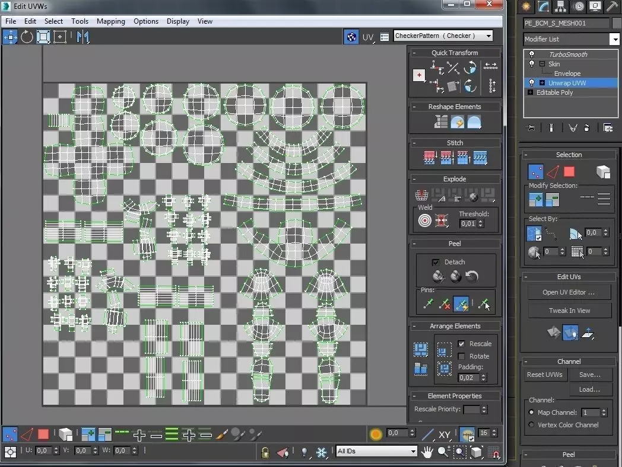
Task: Toggle the checker map display icon beside UV
Action: click(x=351, y=37)
